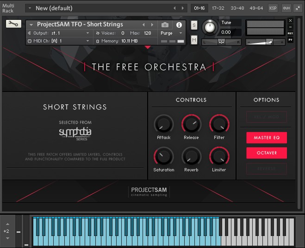Minimize instrument header with minus icon
The image size is (305, 248).
click(290, 27)
